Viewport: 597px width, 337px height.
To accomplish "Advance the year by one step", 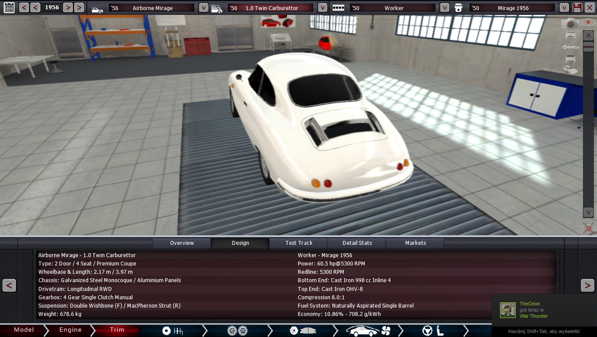I will 68,7.
